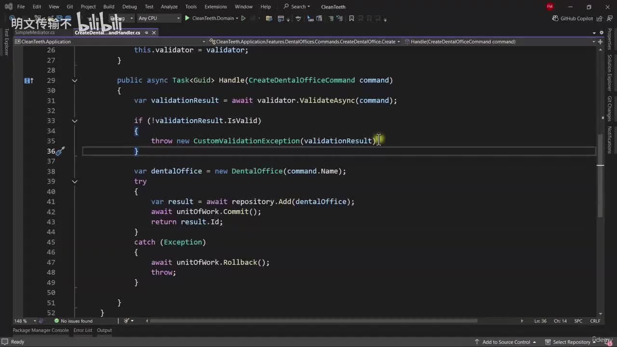617x347 pixels.
Task: Open the Git Changes side tab
Action: [610, 109]
